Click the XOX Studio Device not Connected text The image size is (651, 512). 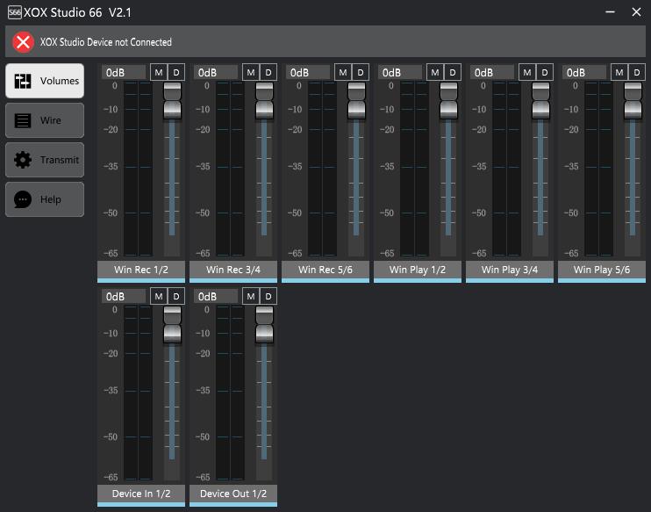pyautogui.click(x=106, y=42)
